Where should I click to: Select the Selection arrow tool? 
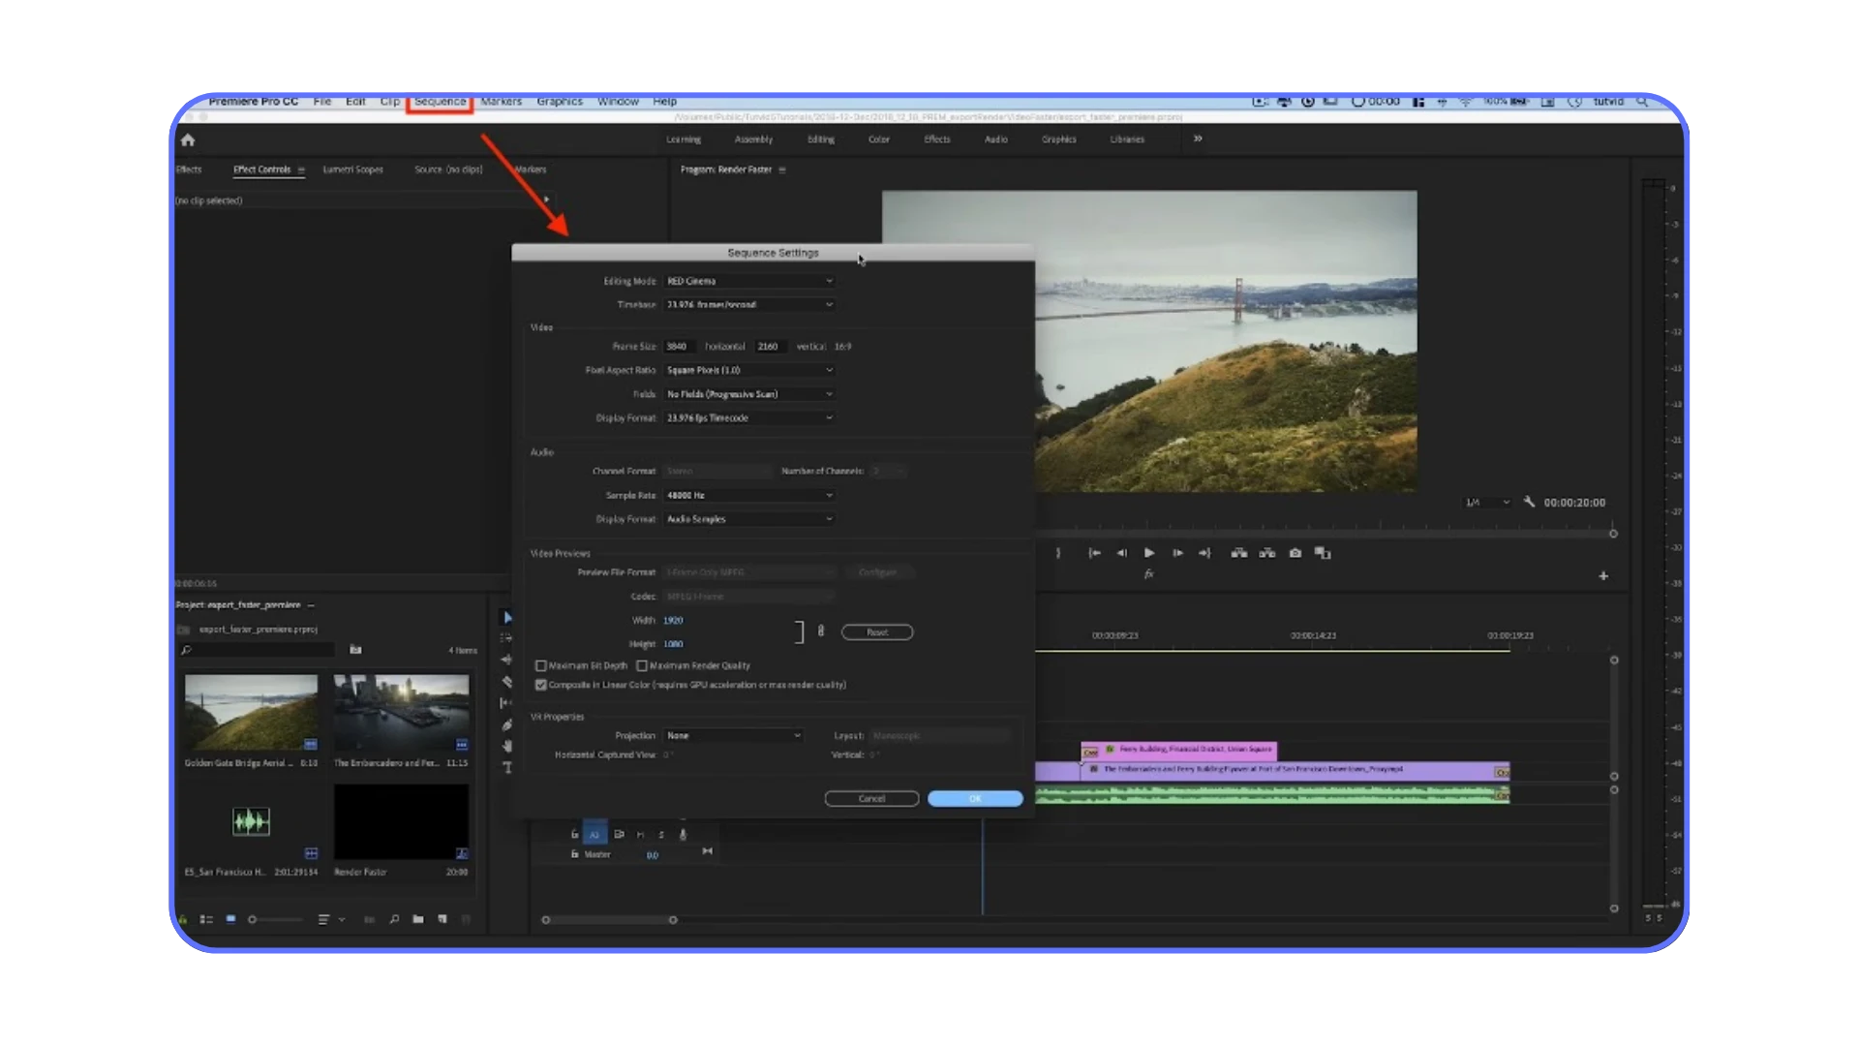[x=507, y=617]
